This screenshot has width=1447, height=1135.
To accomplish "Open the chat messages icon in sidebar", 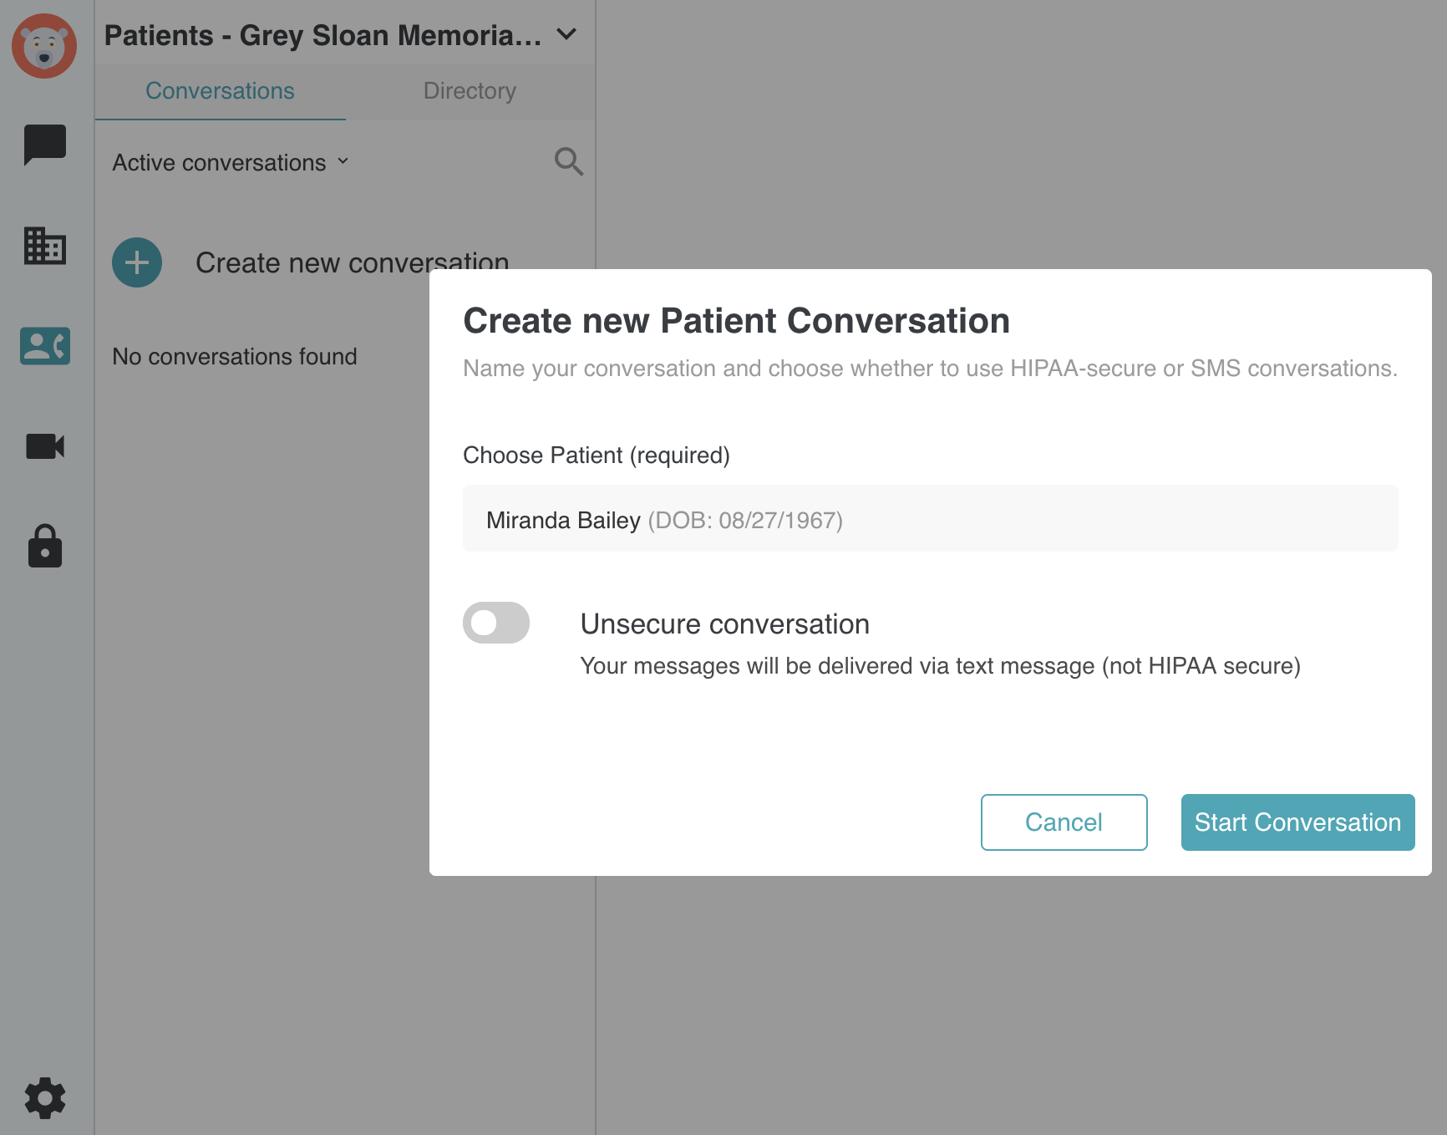I will coord(45,145).
